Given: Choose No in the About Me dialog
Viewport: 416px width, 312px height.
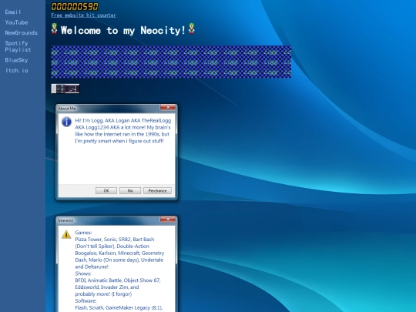Looking at the screenshot, I should (x=130, y=190).
